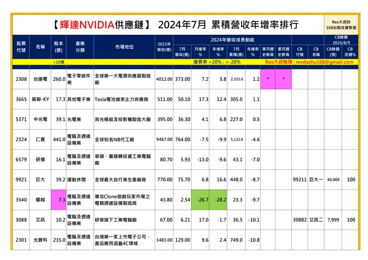Click the 40,000 CB balance cell
This screenshot has height=260, width=368.
pyautogui.click(x=333, y=179)
